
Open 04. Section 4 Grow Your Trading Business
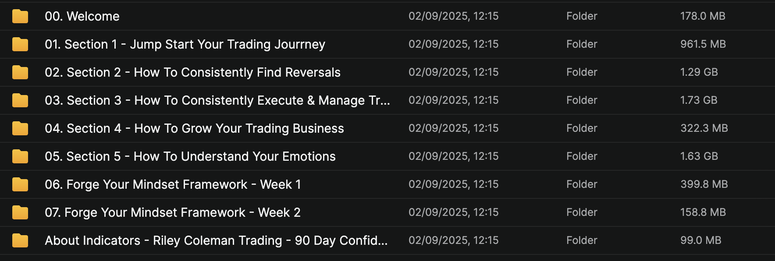point(194,129)
